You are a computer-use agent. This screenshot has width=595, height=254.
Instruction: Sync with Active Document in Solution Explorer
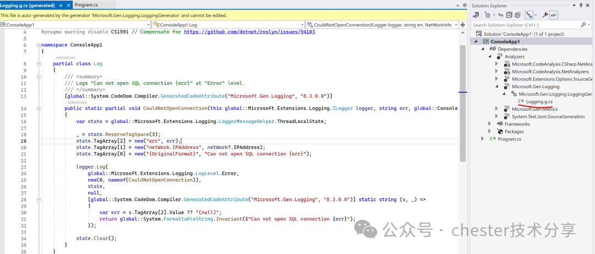coord(500,15)
